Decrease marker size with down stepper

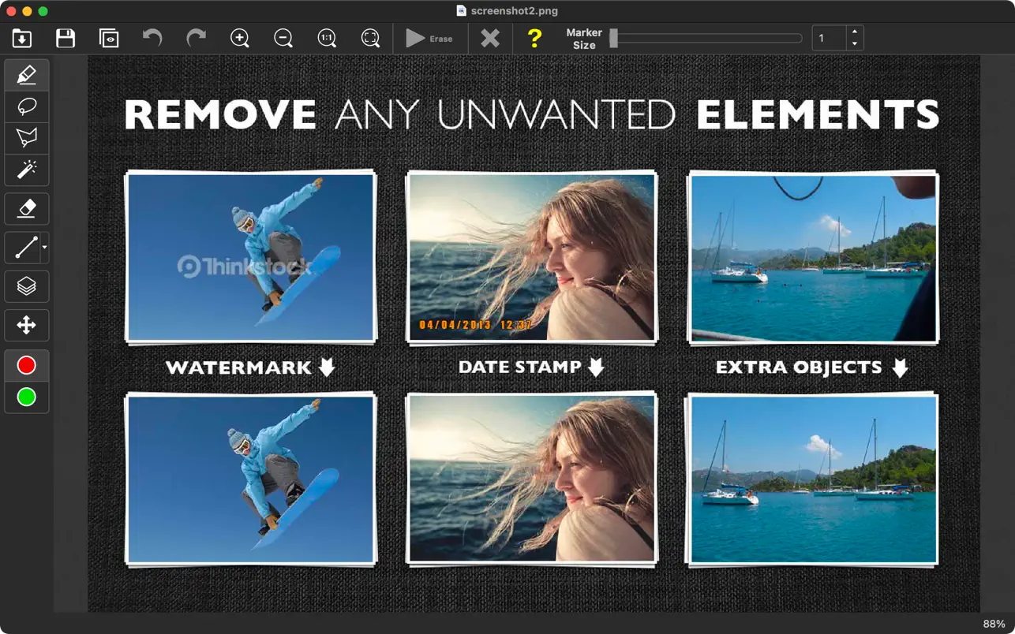[x=855, y=44]
